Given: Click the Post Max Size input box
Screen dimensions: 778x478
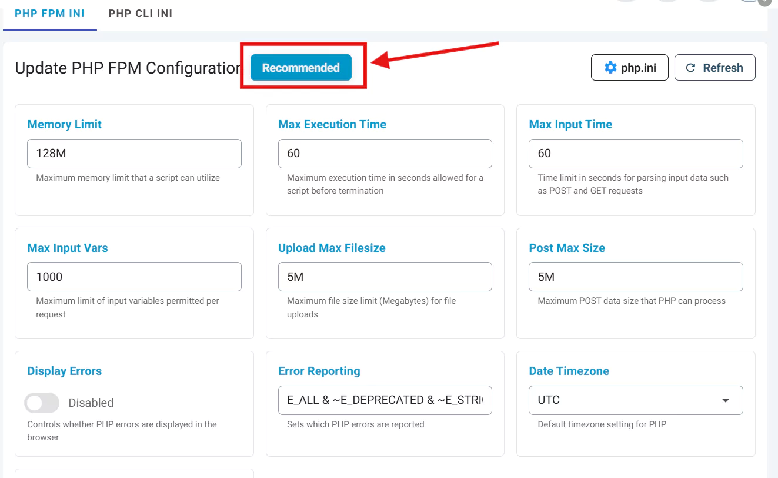Looking at the screenshot, I should point(636,277).
